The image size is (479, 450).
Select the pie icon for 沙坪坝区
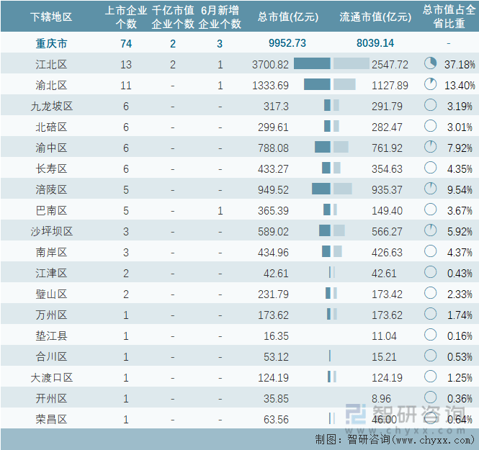(431, 231)
